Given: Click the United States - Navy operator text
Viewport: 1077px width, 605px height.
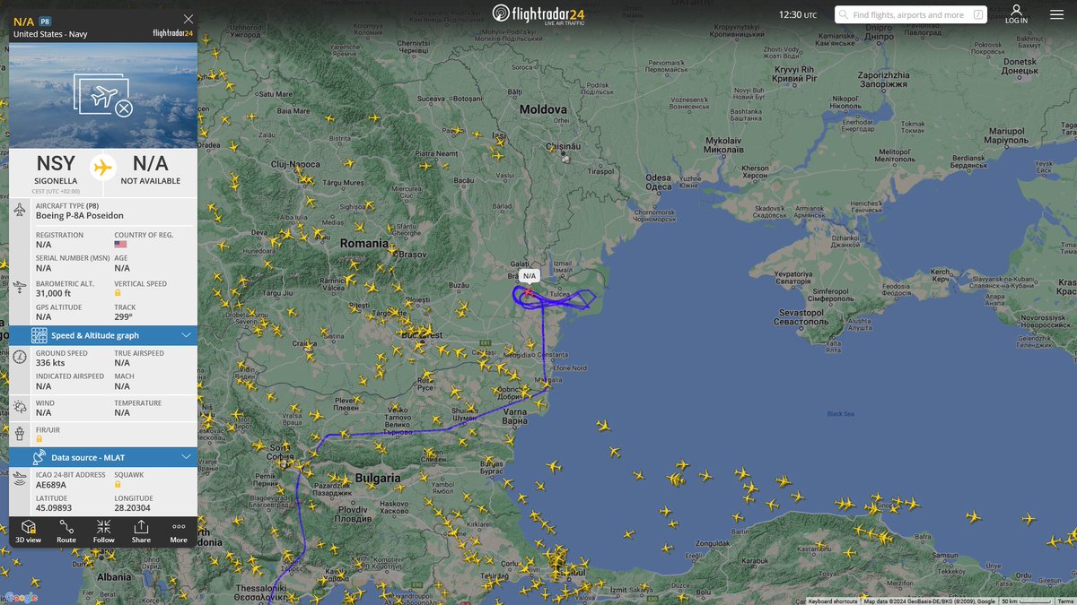Looking at the screenshot, I should click(x=50, y=34).
